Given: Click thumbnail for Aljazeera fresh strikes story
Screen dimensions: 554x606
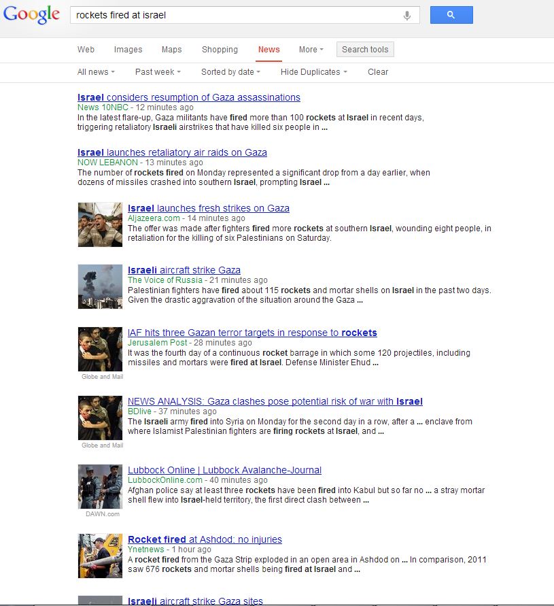Looking at the screenshot, I should [100, 224].
